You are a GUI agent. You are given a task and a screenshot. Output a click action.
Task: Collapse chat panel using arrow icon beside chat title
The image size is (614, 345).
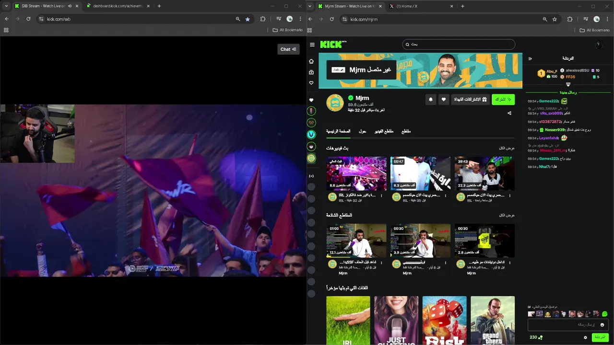pos(530,58)
